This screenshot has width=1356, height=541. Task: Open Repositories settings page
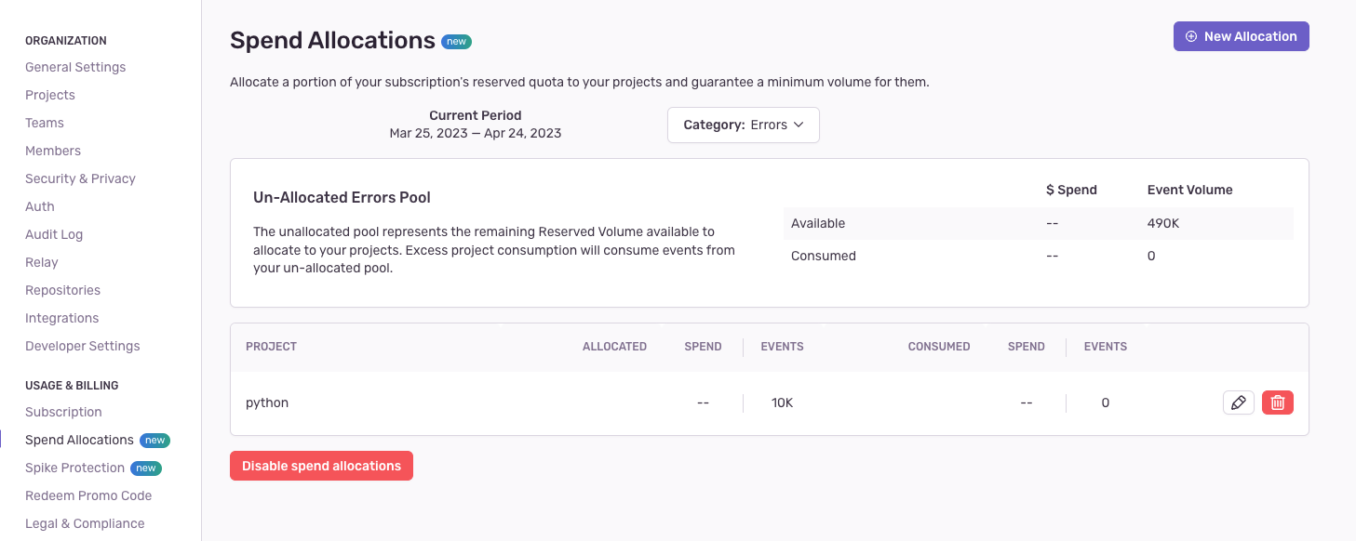pyautogui.click(x=62, y=290)
